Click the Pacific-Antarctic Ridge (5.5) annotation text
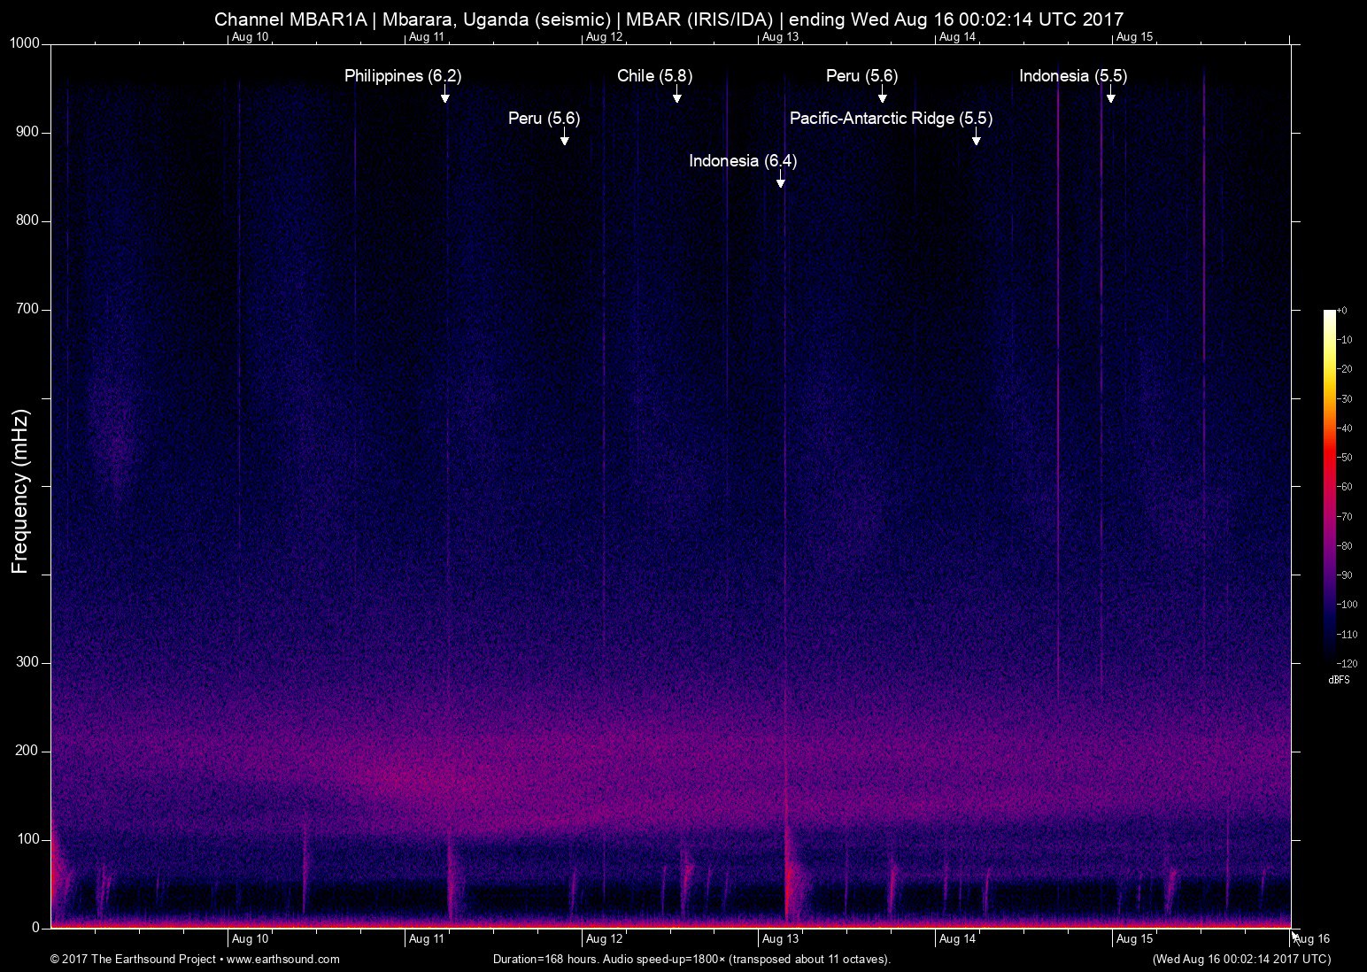 coord(891,119)
